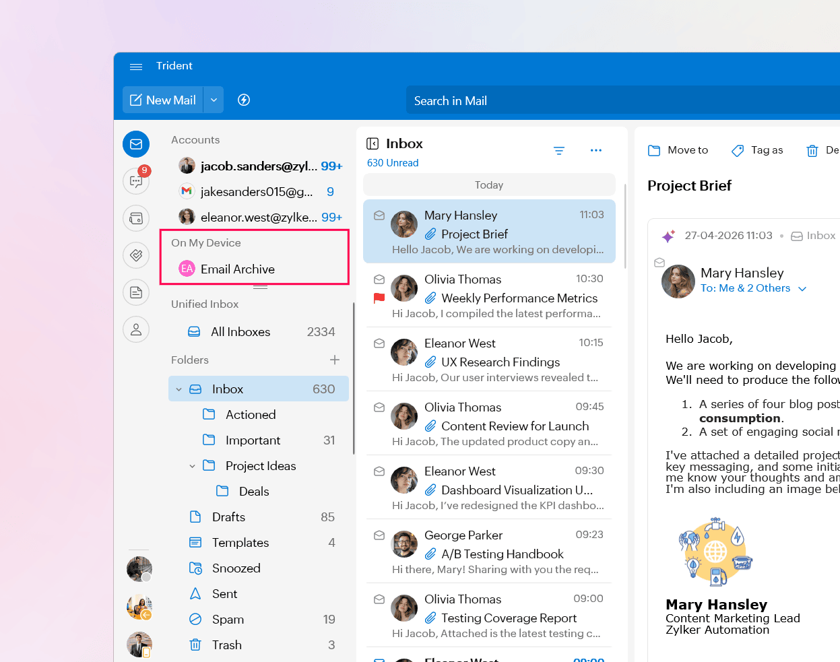Click the middle group avatar at sidebar bottom

pos(139,607)
